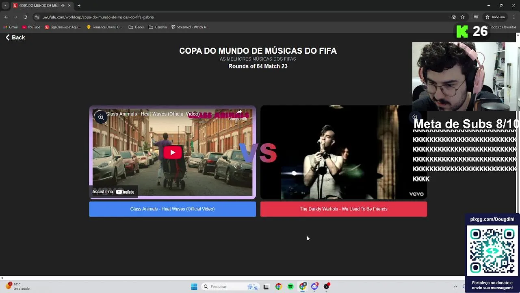The image size is (520, 293).
Task: Click the Pesquisar taskbar search box
Action: [x=230, y=286]
